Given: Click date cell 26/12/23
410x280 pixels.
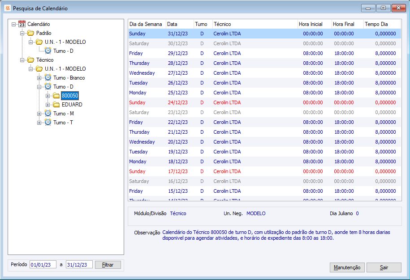Looking at the screenshot, I should point(178,83).
